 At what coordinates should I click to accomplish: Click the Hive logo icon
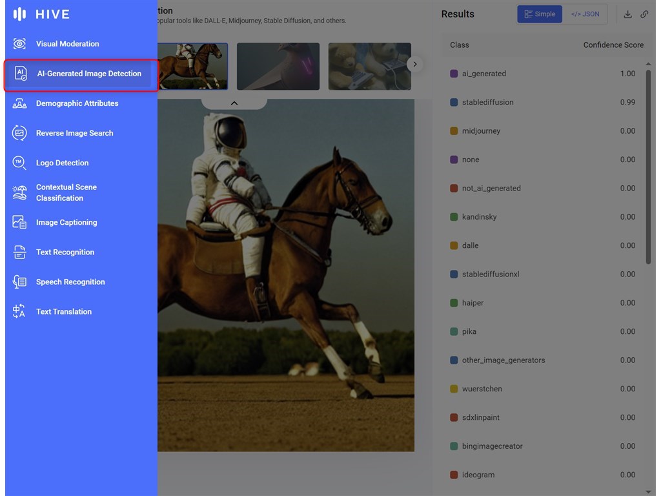pos(19,14)
